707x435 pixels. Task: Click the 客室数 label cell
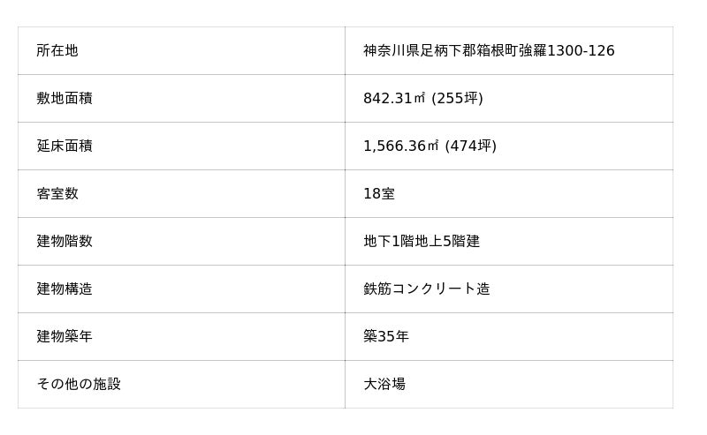point(57,194)
